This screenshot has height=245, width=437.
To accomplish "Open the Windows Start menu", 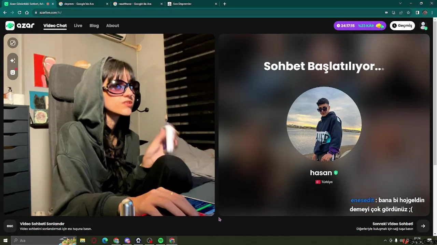I will (5, 241).
